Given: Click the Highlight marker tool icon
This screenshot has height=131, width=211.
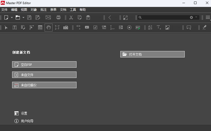Looking at the screenshot, I should point(205,27).
